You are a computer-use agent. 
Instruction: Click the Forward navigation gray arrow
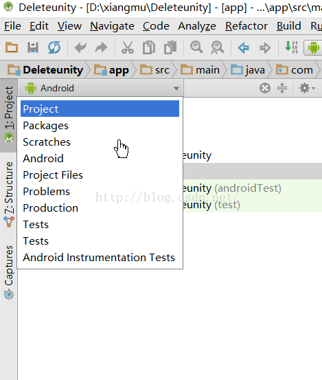[x=265, y=47]
